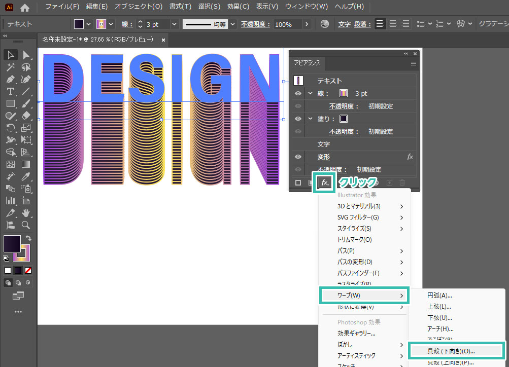509x367 pixels.
Task: Click the 変形 effect link in Appearance
Action: pos(324,157)
